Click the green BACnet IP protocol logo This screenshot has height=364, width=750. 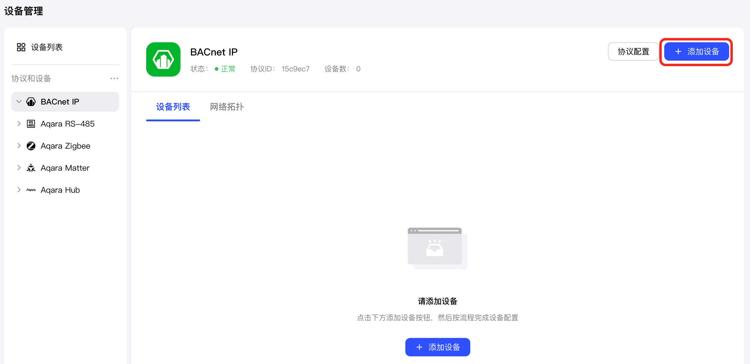[x=163, y=59]
